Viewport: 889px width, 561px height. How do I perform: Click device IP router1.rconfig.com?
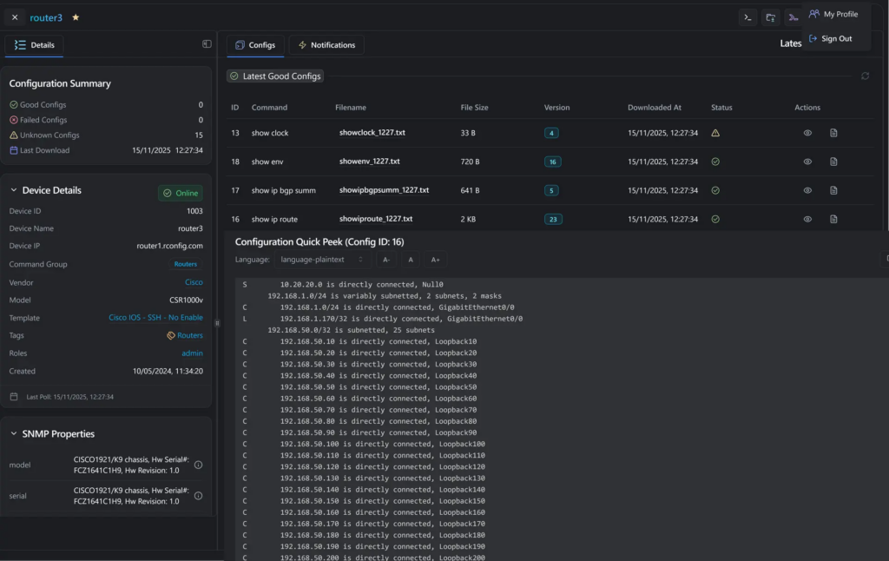tap(169, 246)
